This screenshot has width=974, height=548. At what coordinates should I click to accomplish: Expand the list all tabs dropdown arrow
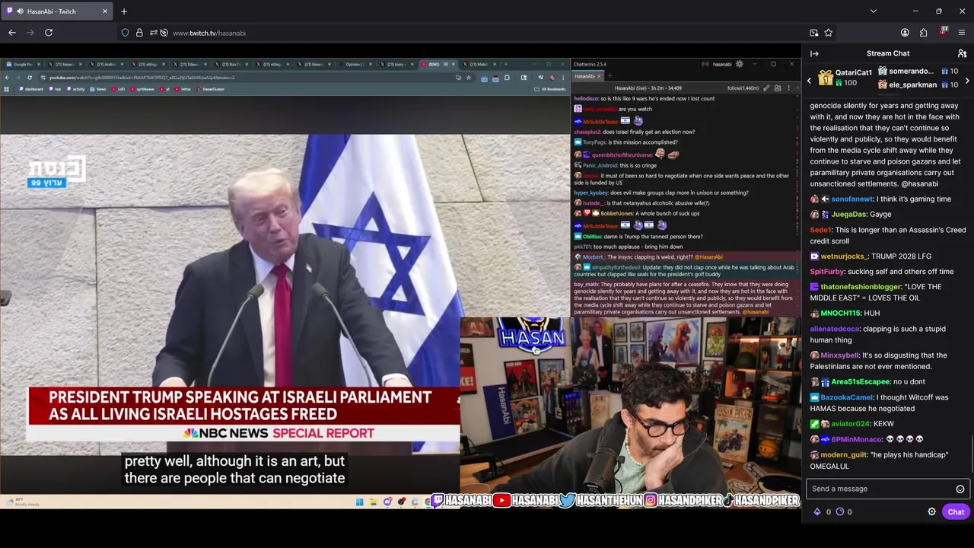point(873,11)
